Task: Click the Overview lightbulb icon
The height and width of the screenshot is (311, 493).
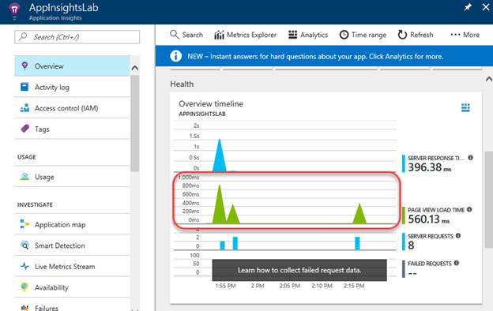Action: click(x=24, y=66)
